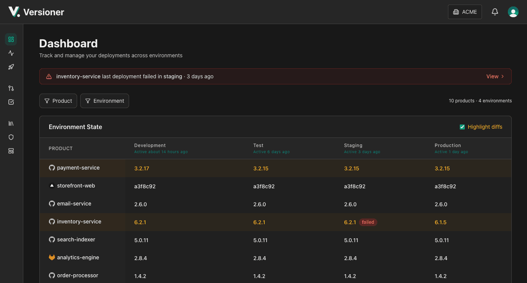Click inventory-service Staging version 6.2.1

pos(350,222)
